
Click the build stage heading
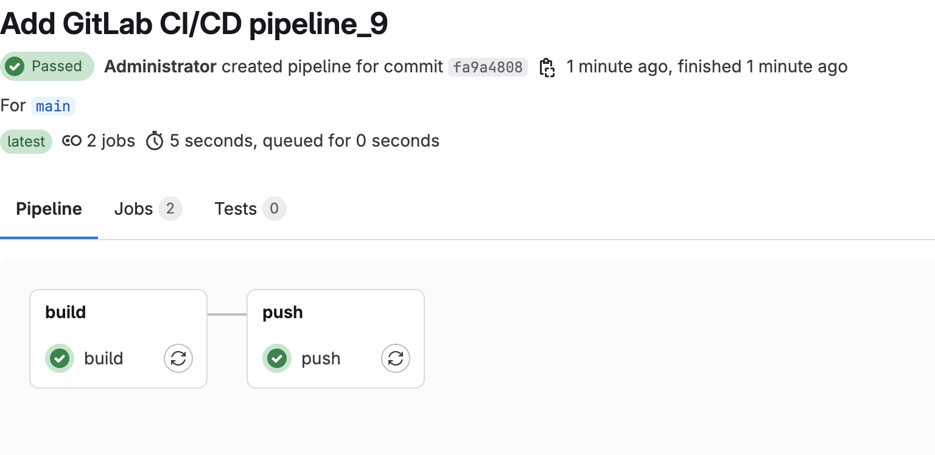(66, 312)
